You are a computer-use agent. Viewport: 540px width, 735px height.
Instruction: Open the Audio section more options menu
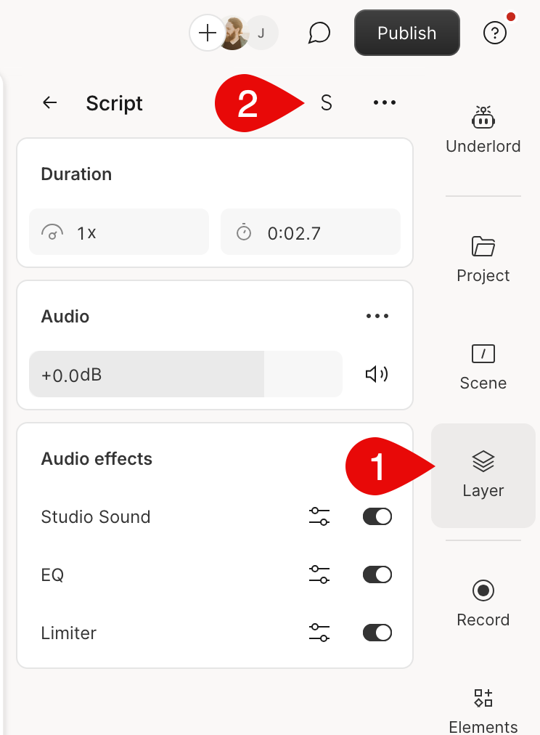(x=377, y=316)
